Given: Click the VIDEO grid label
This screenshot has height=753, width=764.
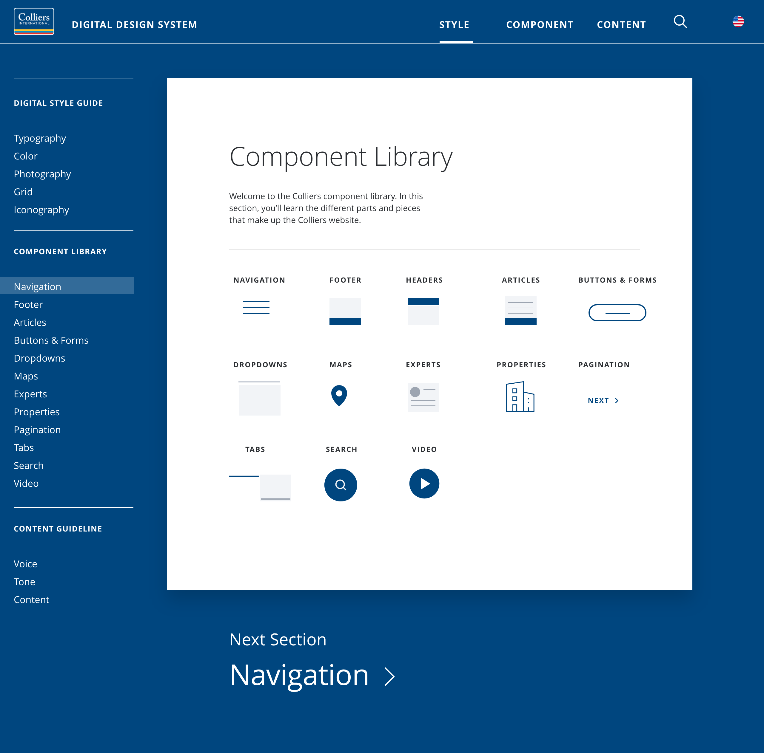Looking at the screenshot, I should click(424, 449).
